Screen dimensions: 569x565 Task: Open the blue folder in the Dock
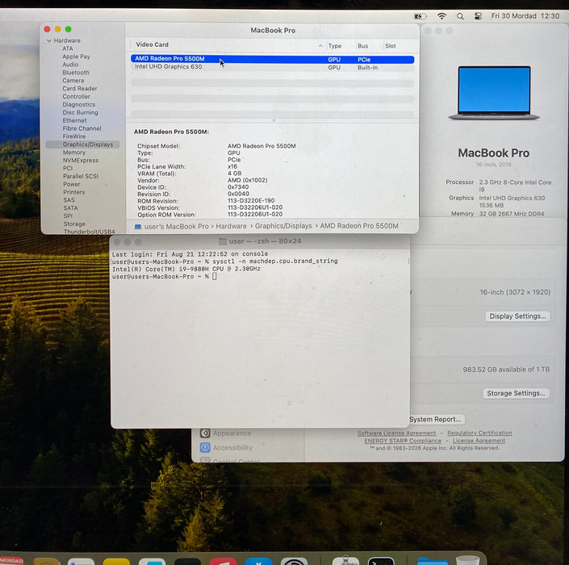pos(432,561)
